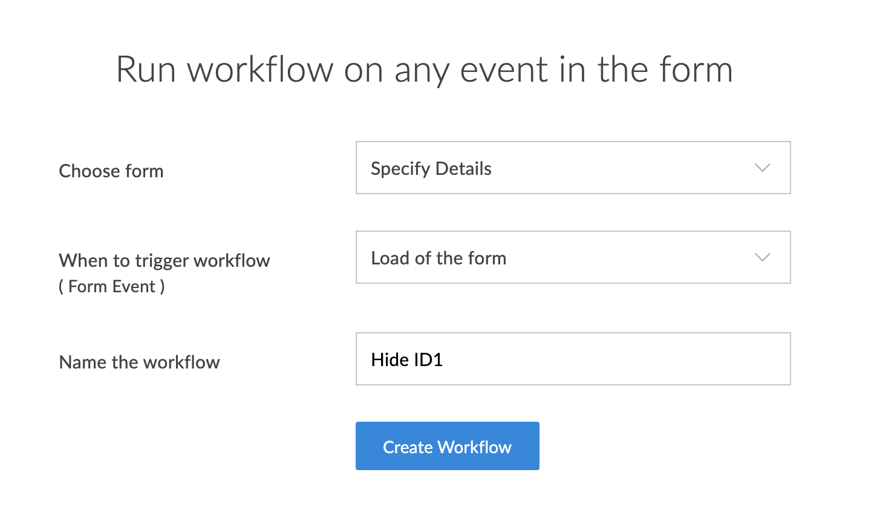Select the Specify Details text in the dropdown
This screenshot has width=877, height=524.
coord(431,169)
